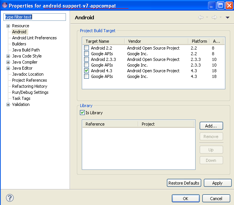Expand the Resource tree node
The width and height of the screenshot is (234, 205).
click(8, 26)
